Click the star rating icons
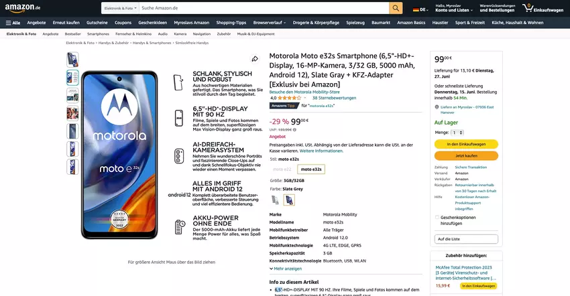The image size is (570, 296). point(290,98)
